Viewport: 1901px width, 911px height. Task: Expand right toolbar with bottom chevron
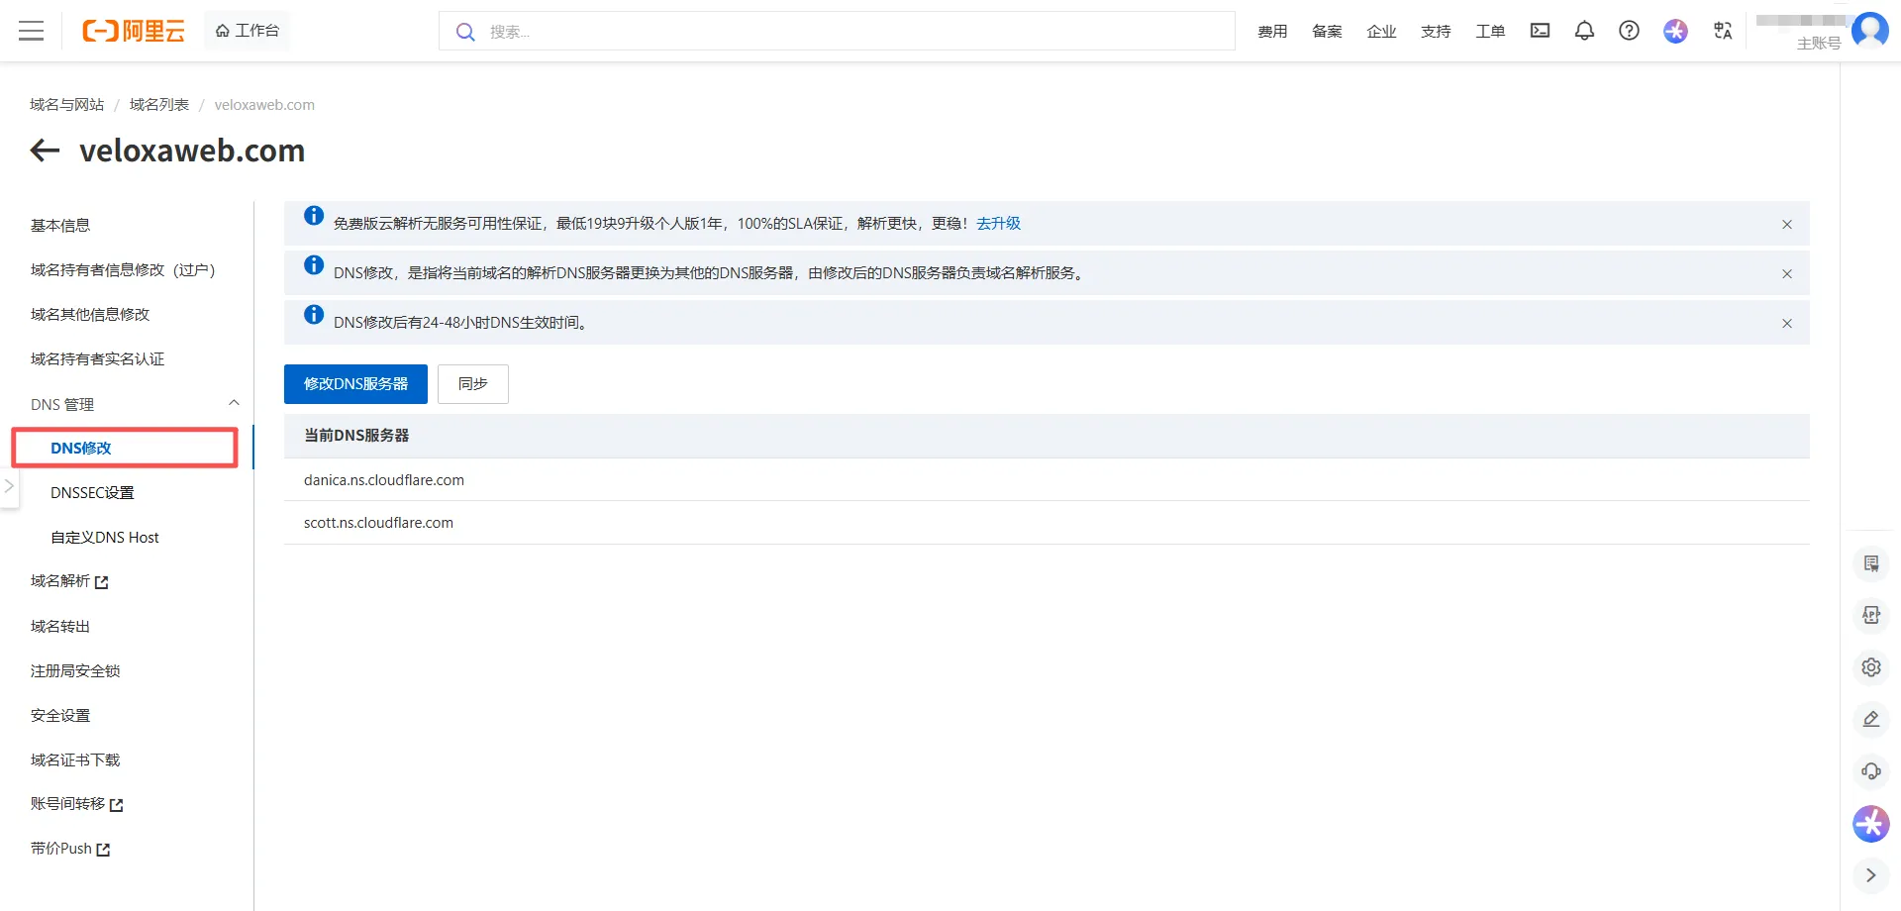(1870, 875)
